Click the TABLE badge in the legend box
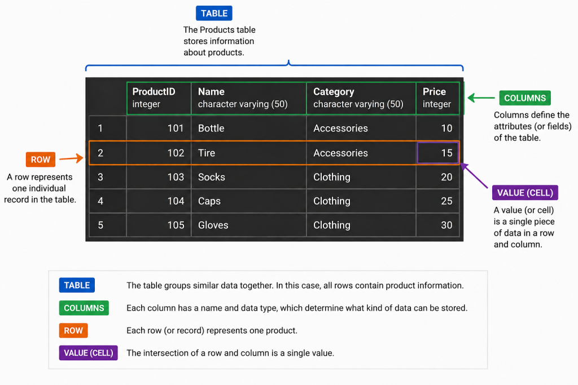578x385 pixels. tap(77, 285)
